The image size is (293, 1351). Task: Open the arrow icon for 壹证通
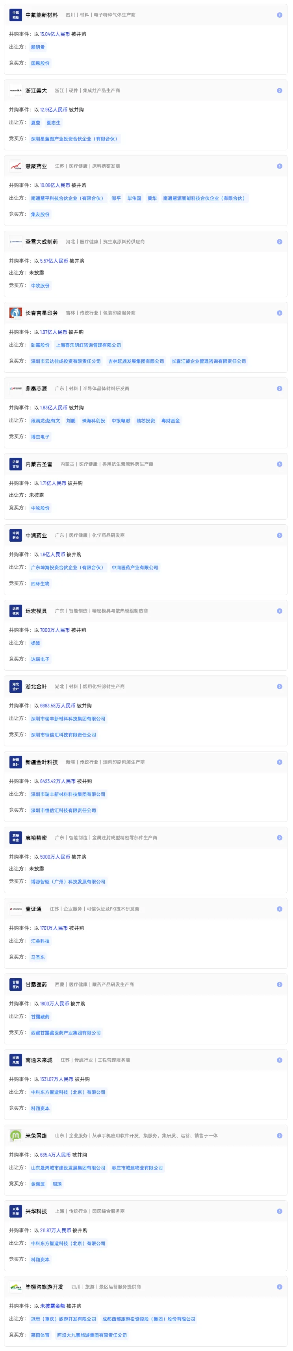(279, 909)
